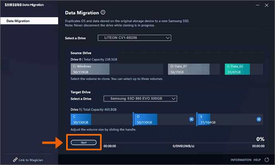Open HELP in the footer
The height and width of the screenshot is (165, 275).
[x=257, y=160]
